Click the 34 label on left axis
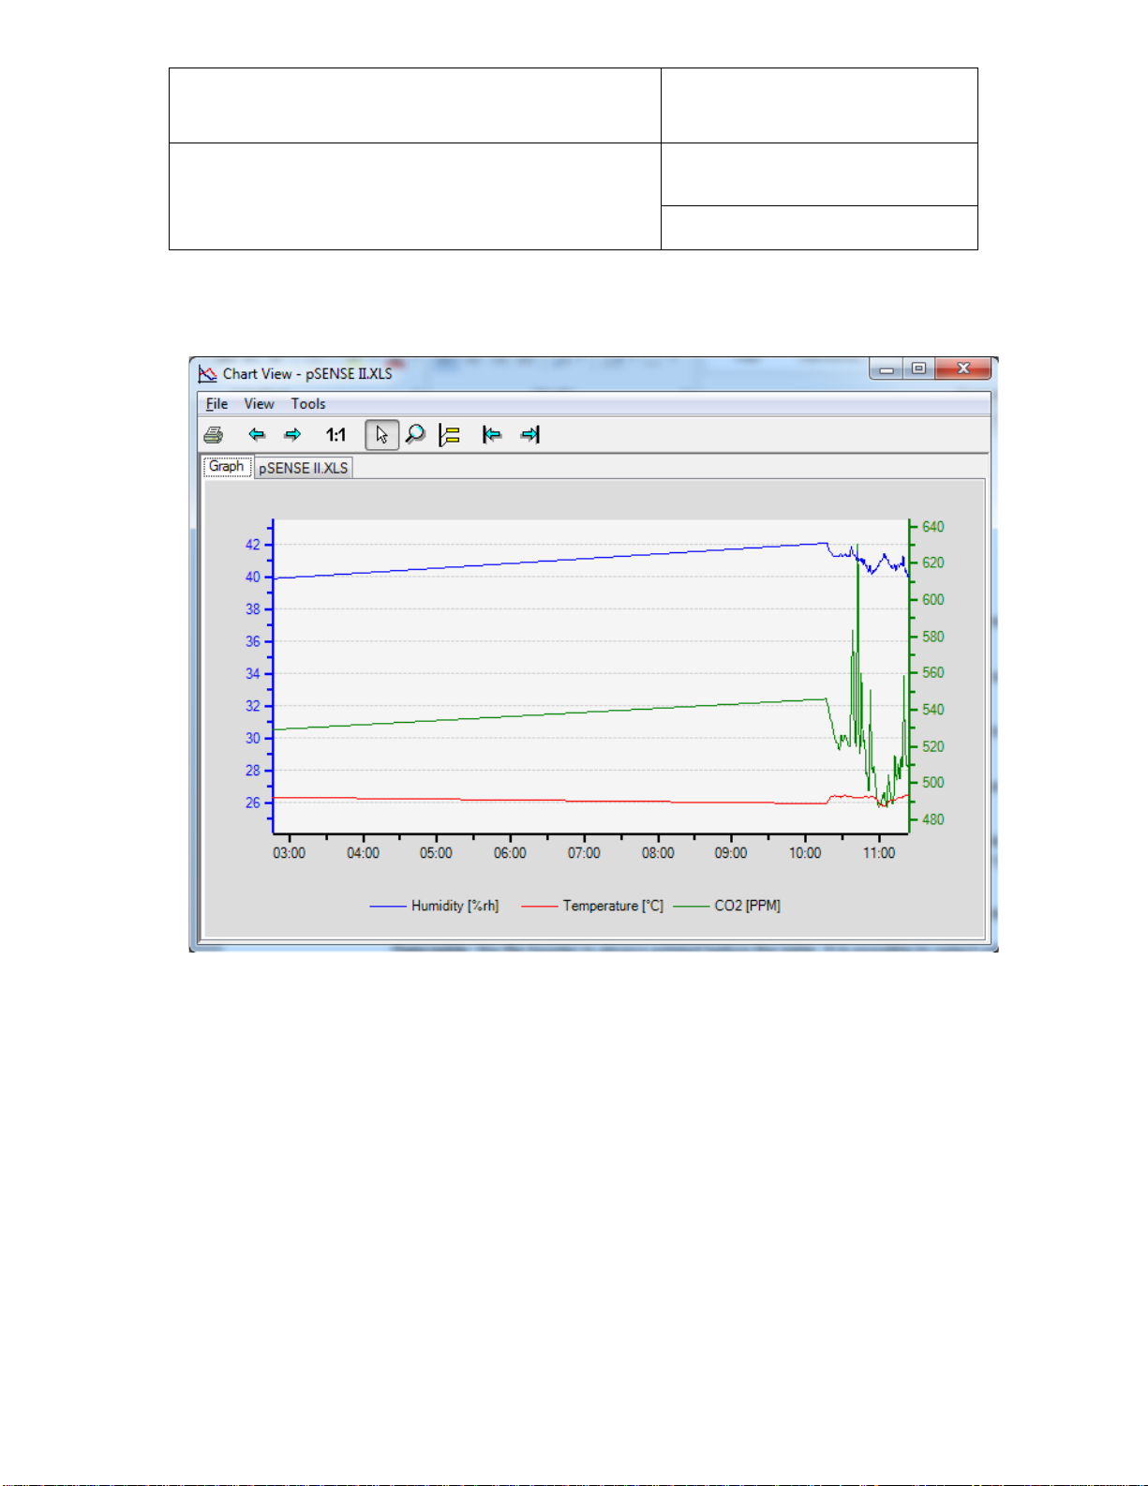 tap(253, 673)
